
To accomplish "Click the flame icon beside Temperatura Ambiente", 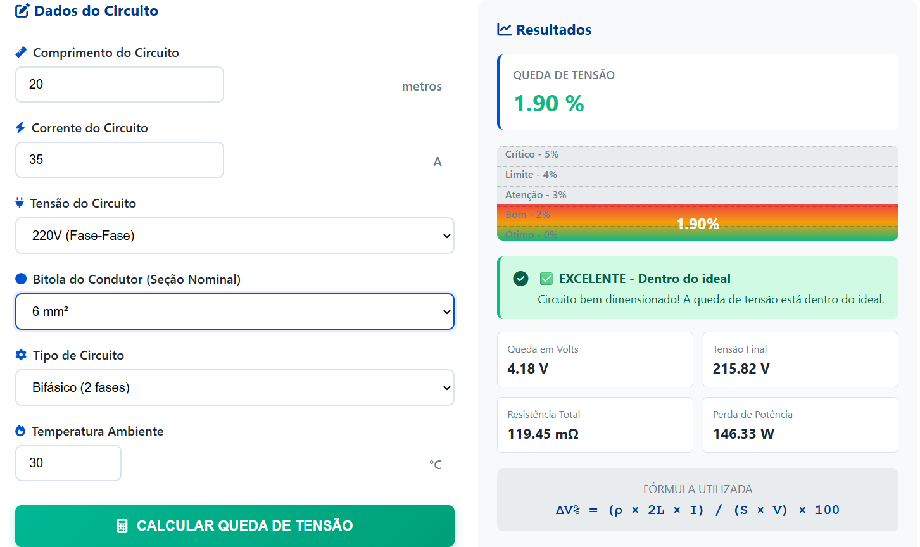I will pos(20,431).
